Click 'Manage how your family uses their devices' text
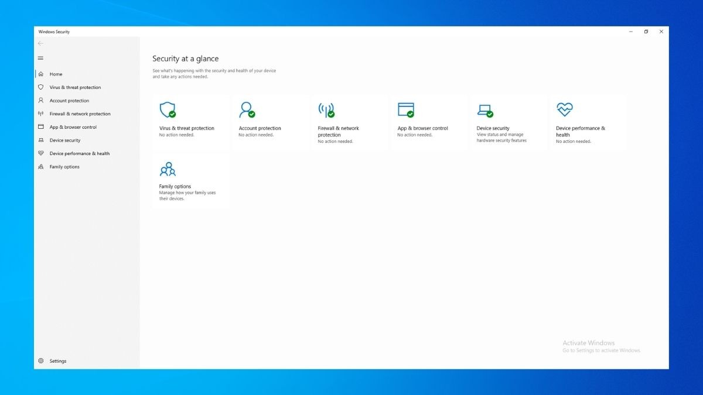Image resolution: width=703 pixels, height=395 pixels. click(x=187, y=195)
